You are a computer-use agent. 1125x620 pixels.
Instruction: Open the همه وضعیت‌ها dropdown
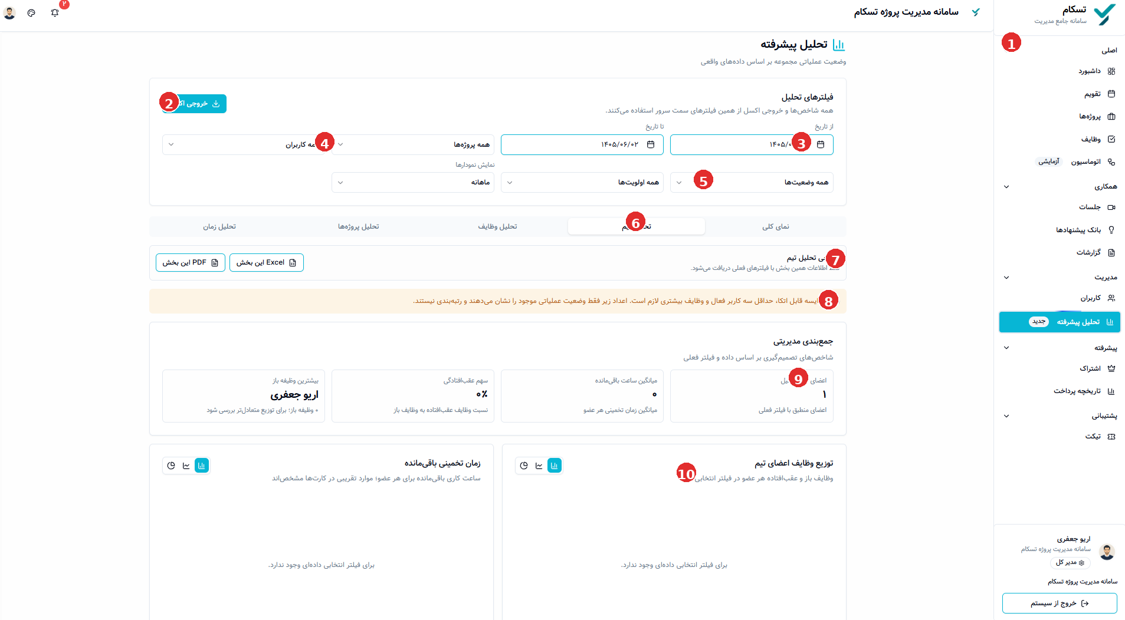point(752,182)
